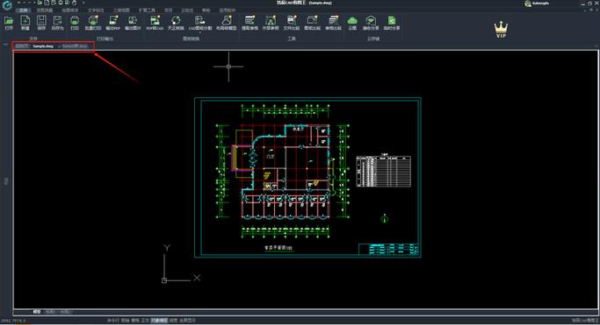Click the app logo in title bar
The height and width of the screenshot is (325, 600).
[7, 4]
